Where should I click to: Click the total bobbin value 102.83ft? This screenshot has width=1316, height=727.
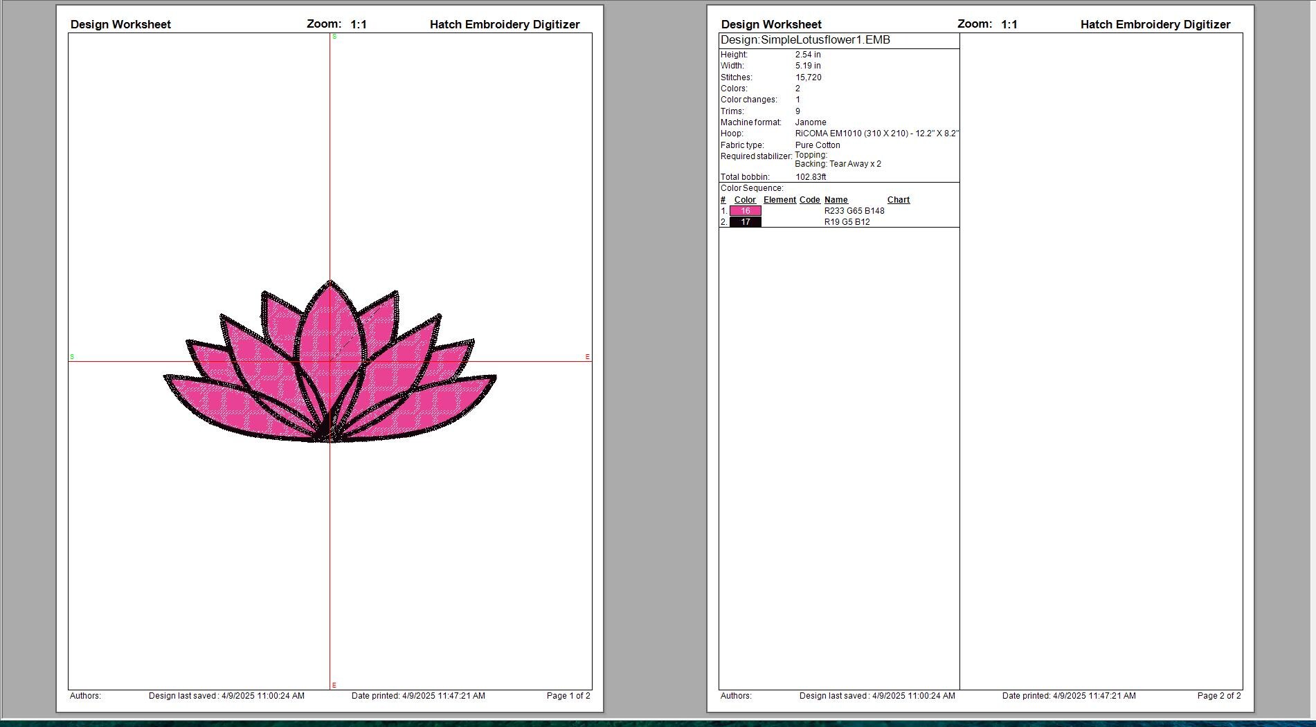pyautogui.click(x=811, y=177)
